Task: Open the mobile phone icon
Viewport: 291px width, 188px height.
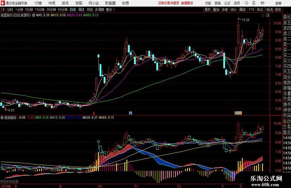Action: pyautogui.click(x=254, y=3)
